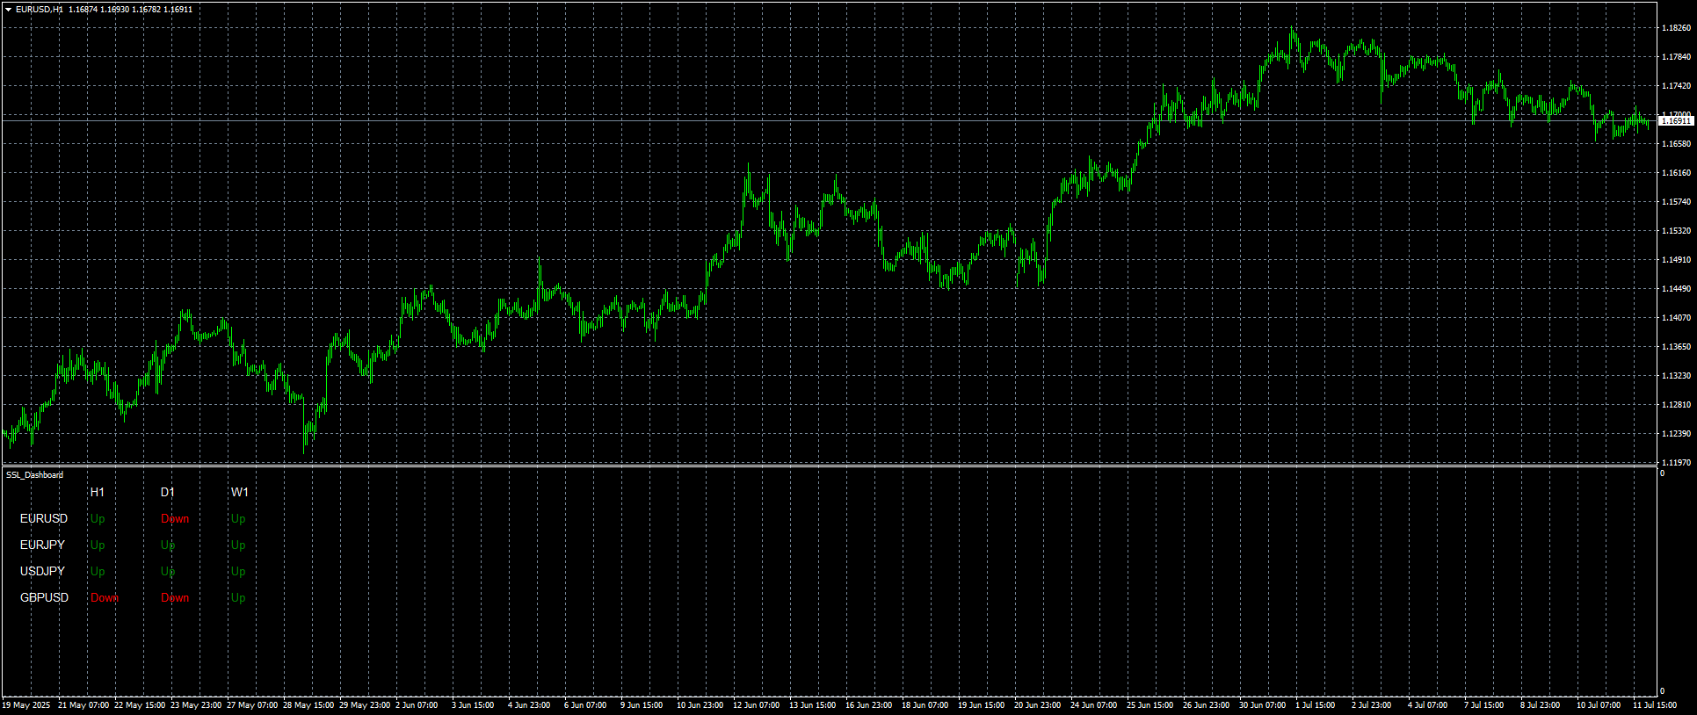
Task: Click the EURJPY symbol row label
Action: tap(42, 545)
